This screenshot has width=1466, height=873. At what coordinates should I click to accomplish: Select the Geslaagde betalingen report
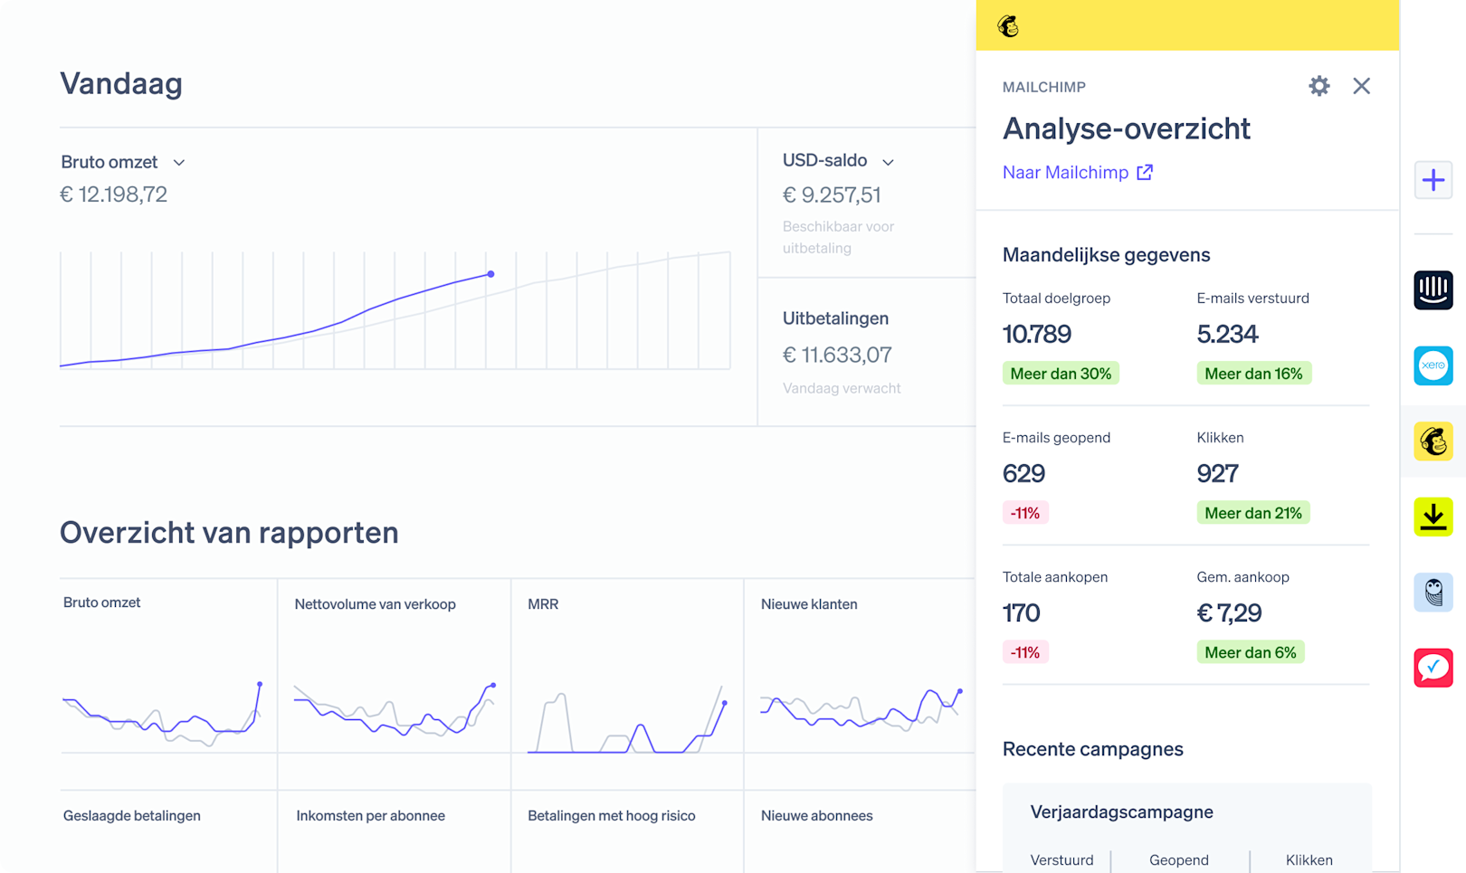point(131,816)
